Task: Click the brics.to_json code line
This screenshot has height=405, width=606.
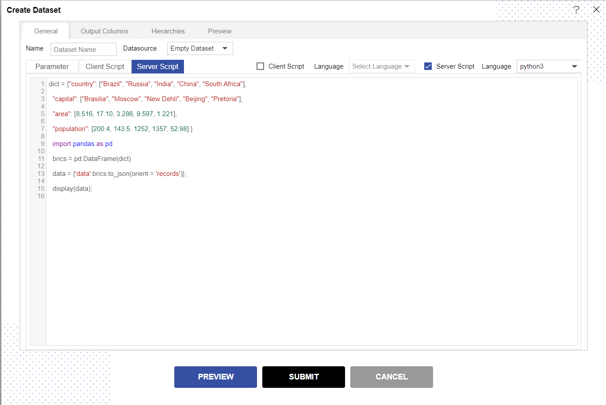Action: click(119, 174)
